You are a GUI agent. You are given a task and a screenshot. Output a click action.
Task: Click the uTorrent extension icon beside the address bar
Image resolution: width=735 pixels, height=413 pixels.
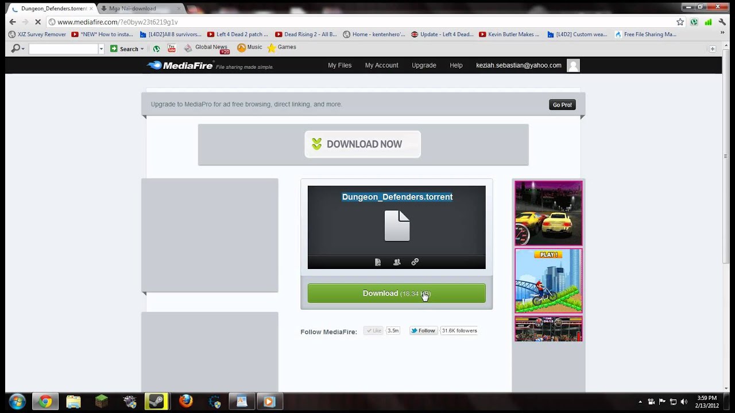694,22
